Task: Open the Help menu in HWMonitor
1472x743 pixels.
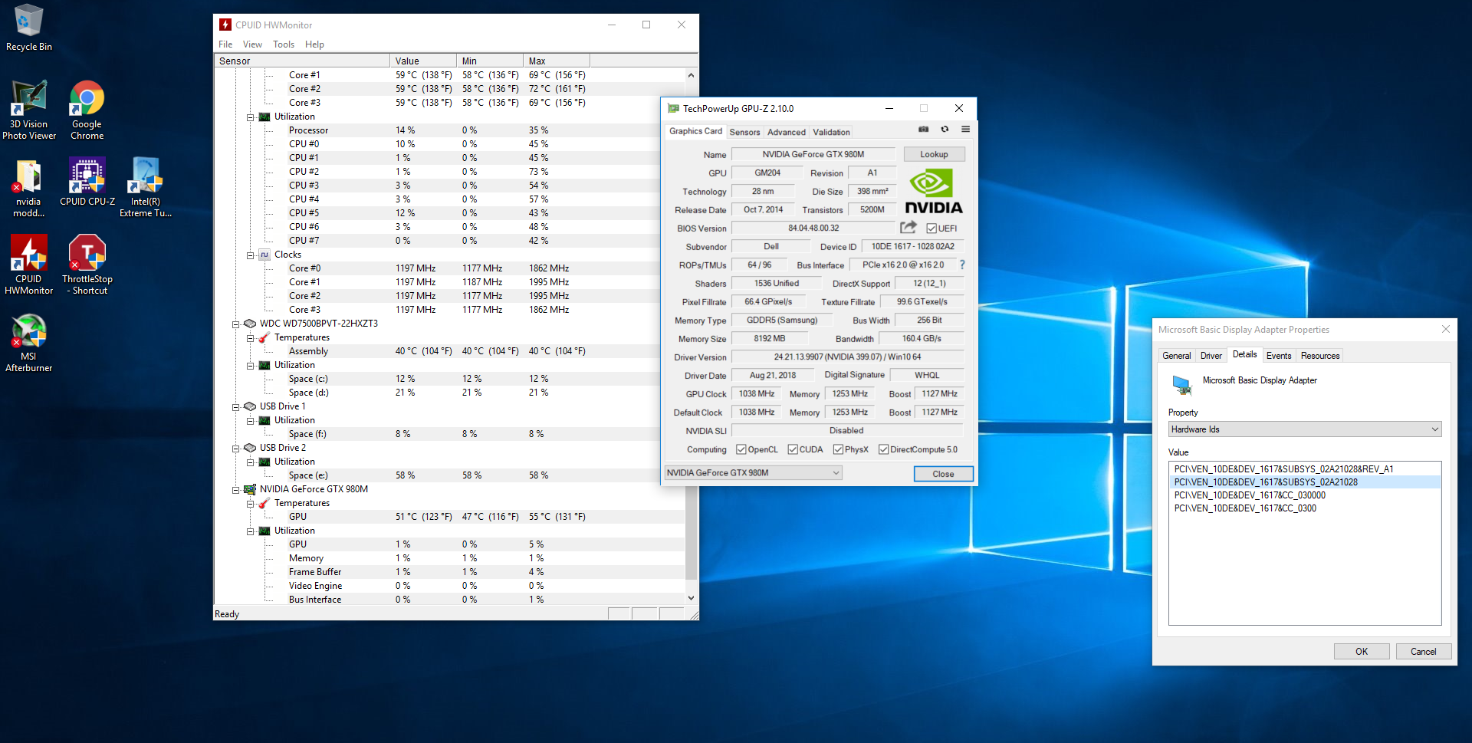Action: click(x=314, y=44)
